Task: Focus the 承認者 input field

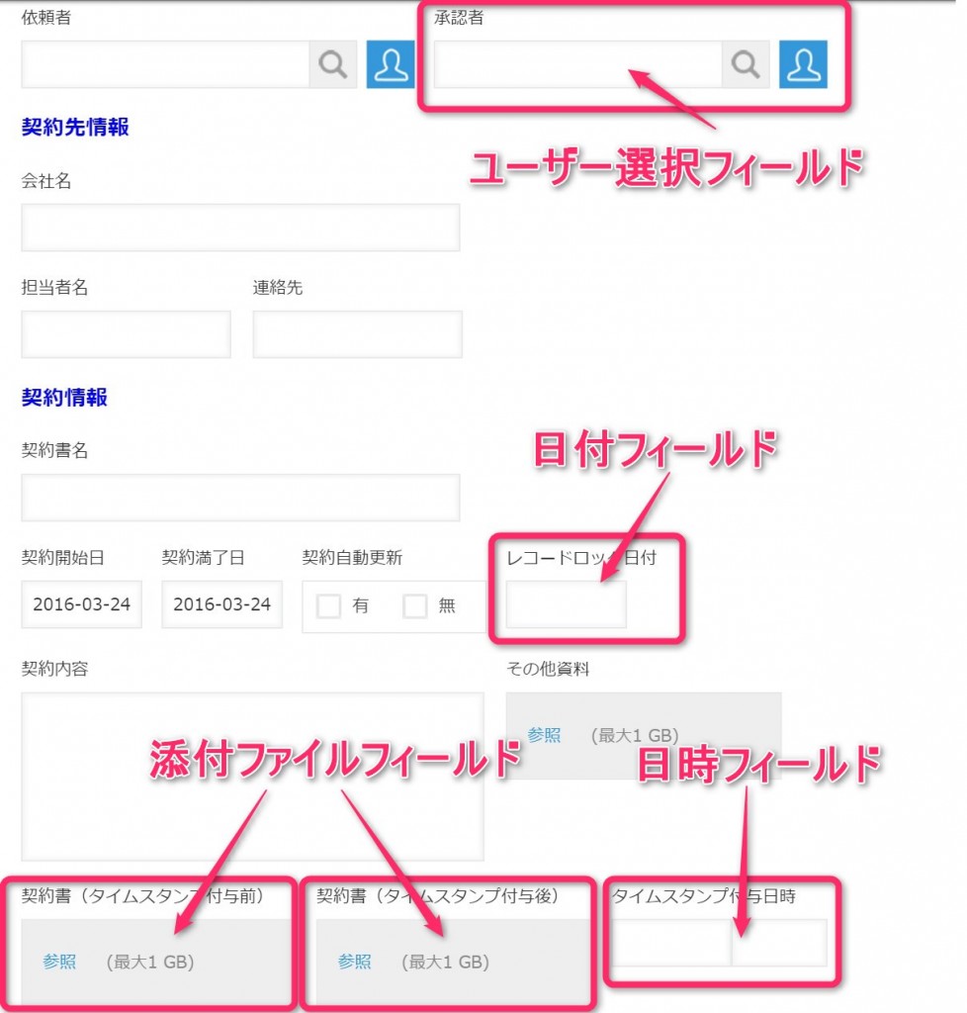Action: (x=577, y=64)
